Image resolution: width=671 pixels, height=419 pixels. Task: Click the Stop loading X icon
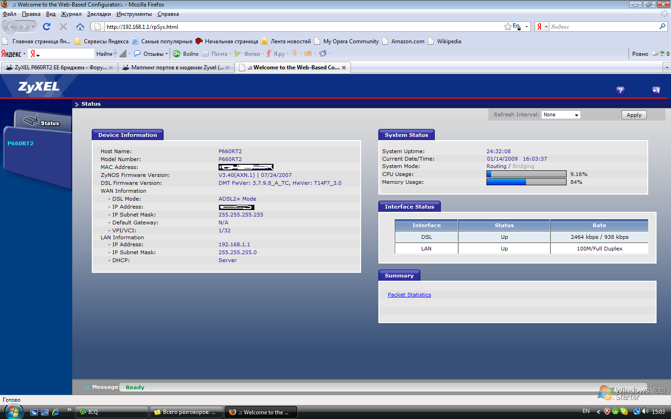coord(63,27)
